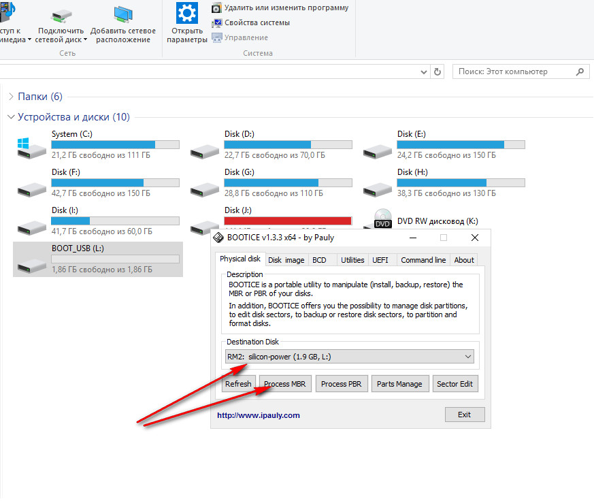Click the BOOT_USB (L:) drive icon
Viewport: 594px width, 501px height.
point(30,263)
